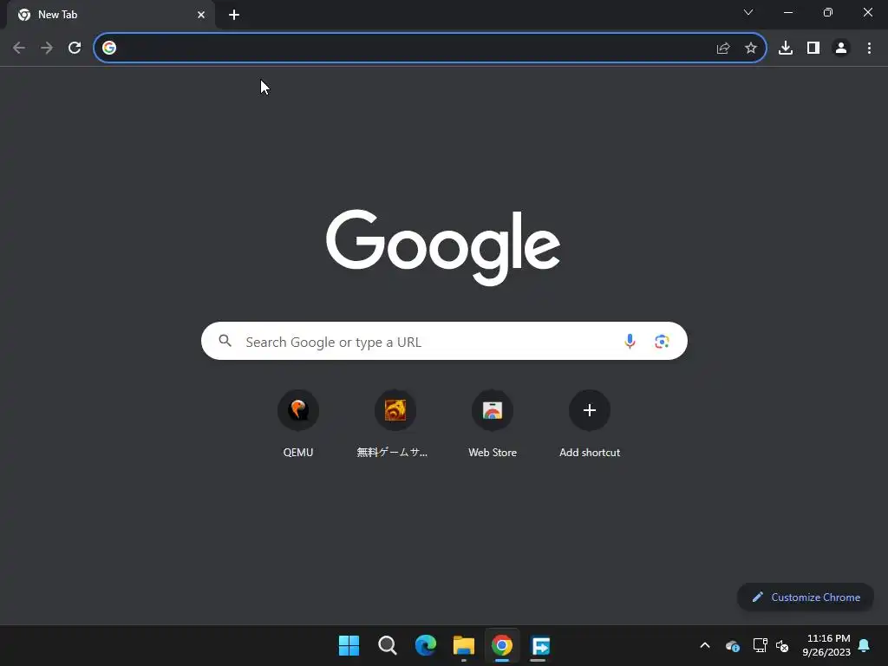Click the muted volume tray icon
Viewport: 888px width, 666px height.
coord(782,645)
